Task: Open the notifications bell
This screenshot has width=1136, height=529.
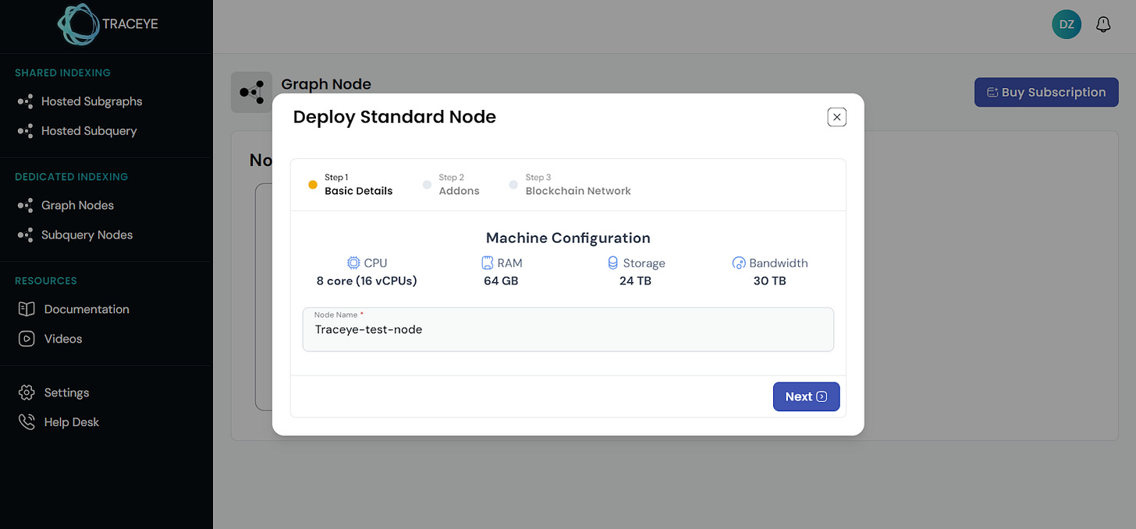Action: (x=1103, y=25)
